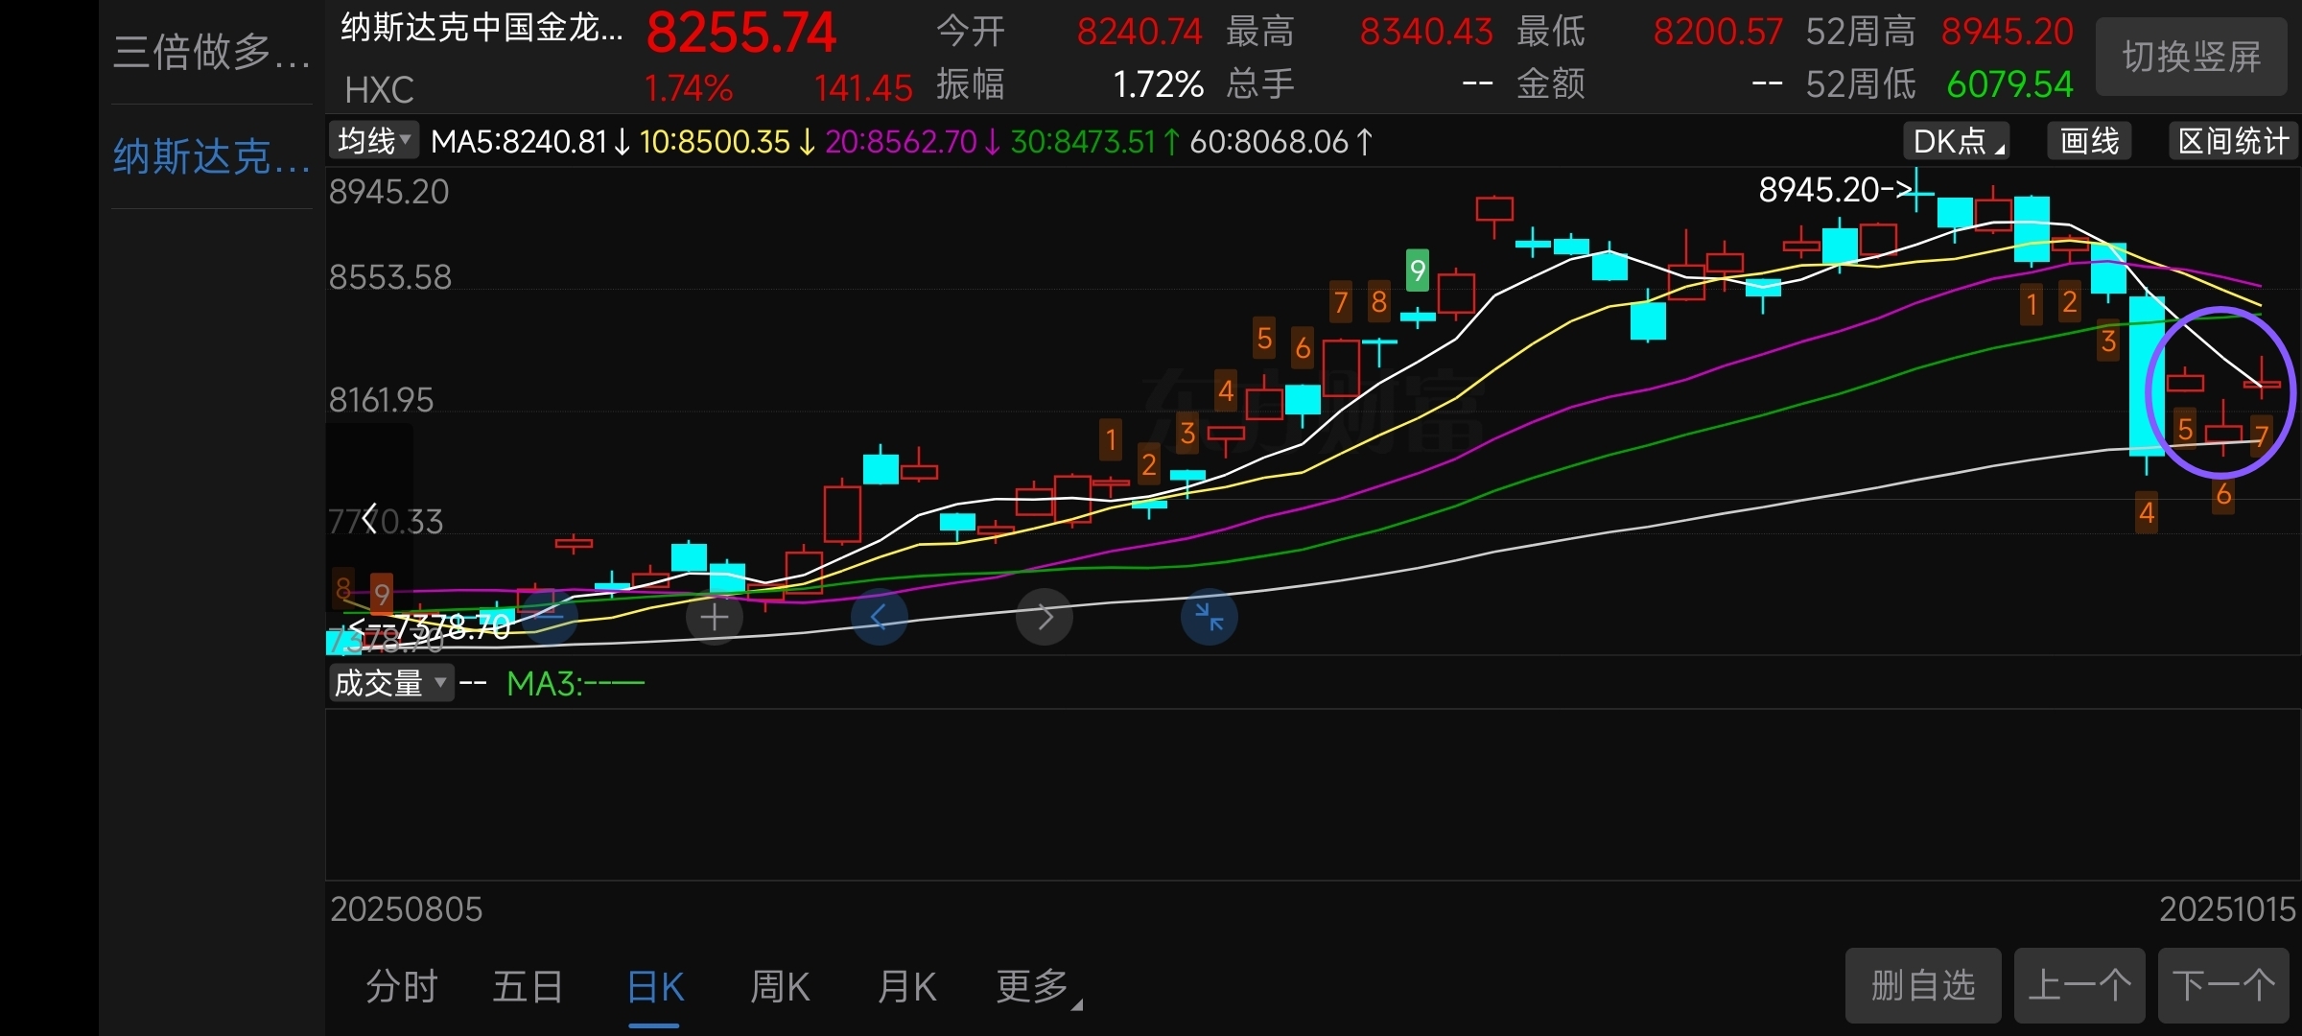Click the green 9 sequence marker
The width and height of the screenshot is (2302, 1036).
(x=1417, y=270)
